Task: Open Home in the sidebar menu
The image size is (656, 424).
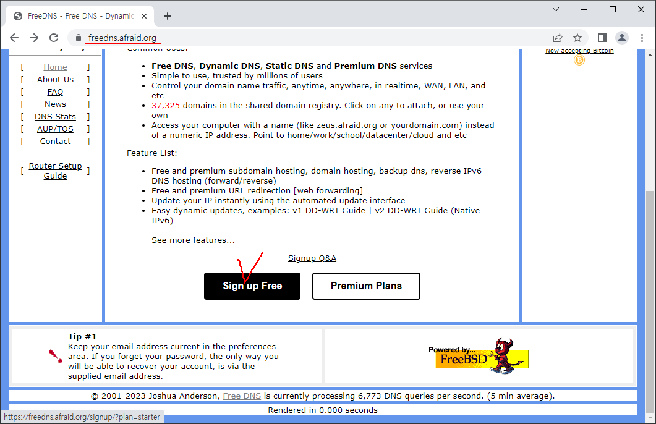Action: tap(55, 67)
